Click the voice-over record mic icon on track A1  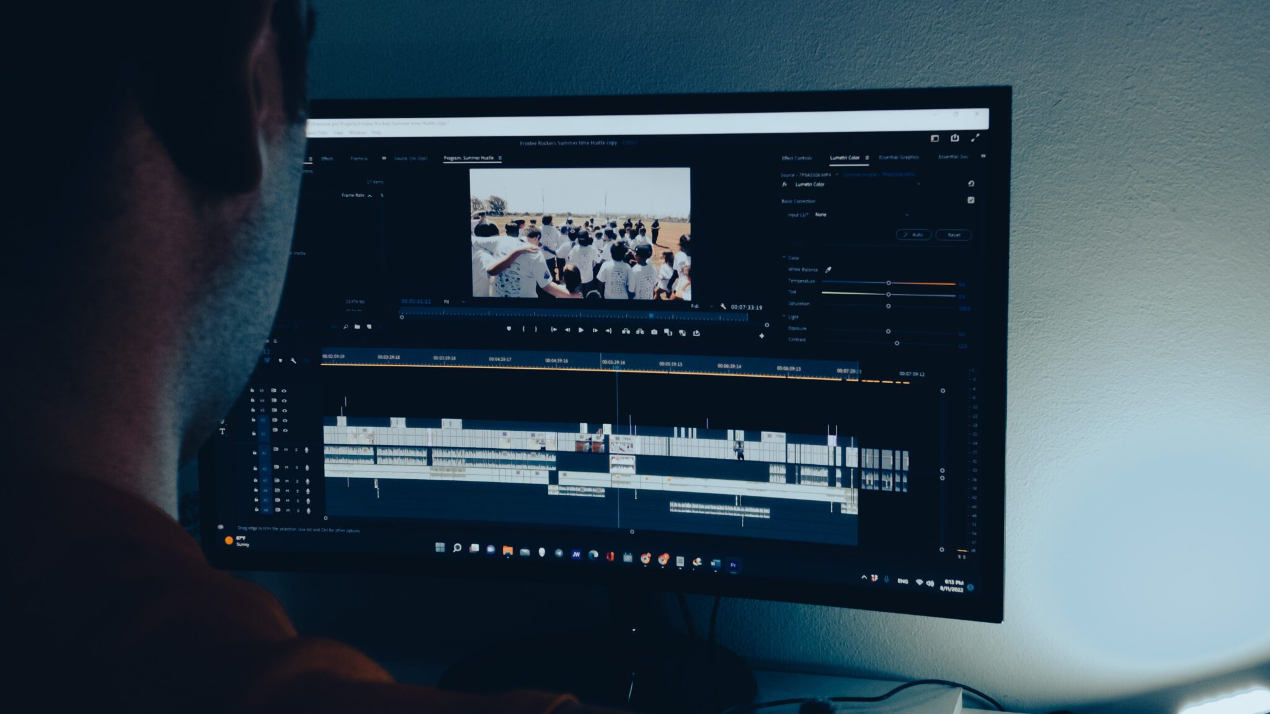(x=306, y=451)
